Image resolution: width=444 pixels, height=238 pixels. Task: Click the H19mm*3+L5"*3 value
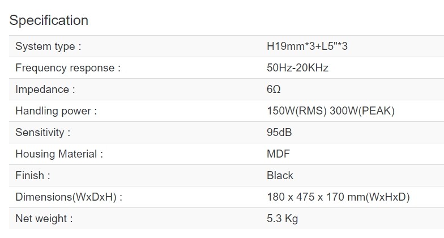click(x=307, y=46)
